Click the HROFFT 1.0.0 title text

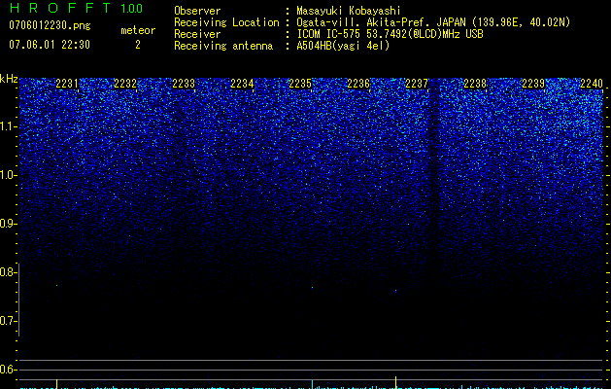[77, 8]
